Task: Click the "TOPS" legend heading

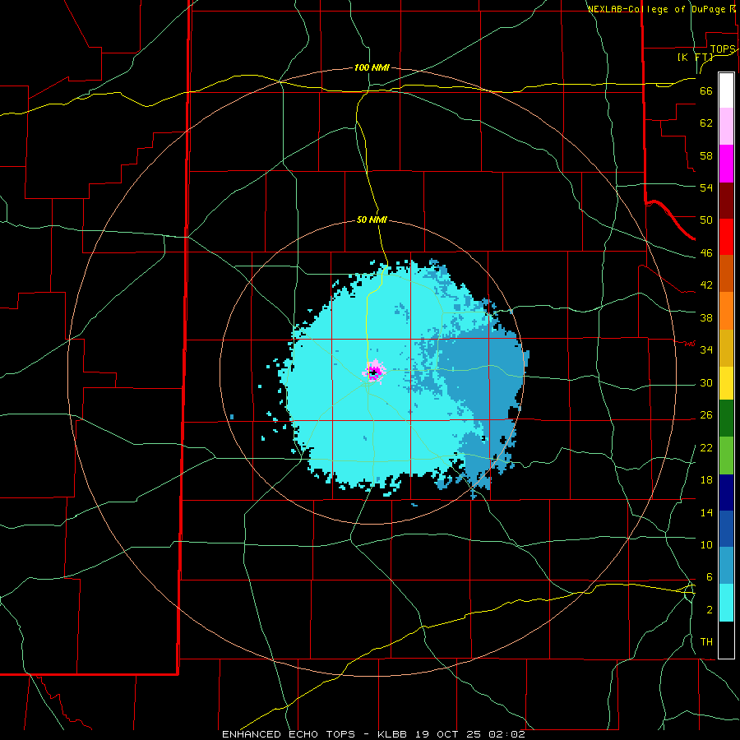Action: (723, 49)
